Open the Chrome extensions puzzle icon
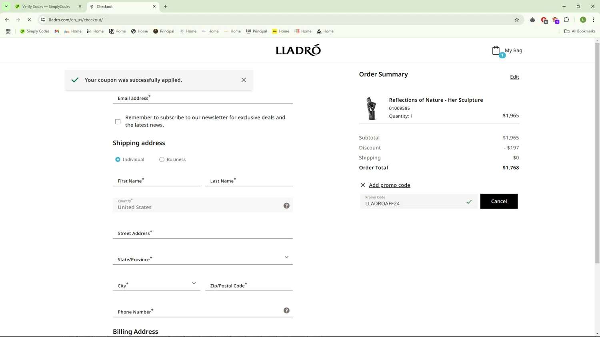Viewport: 600px width, 337px height. (x=566, y=20)
